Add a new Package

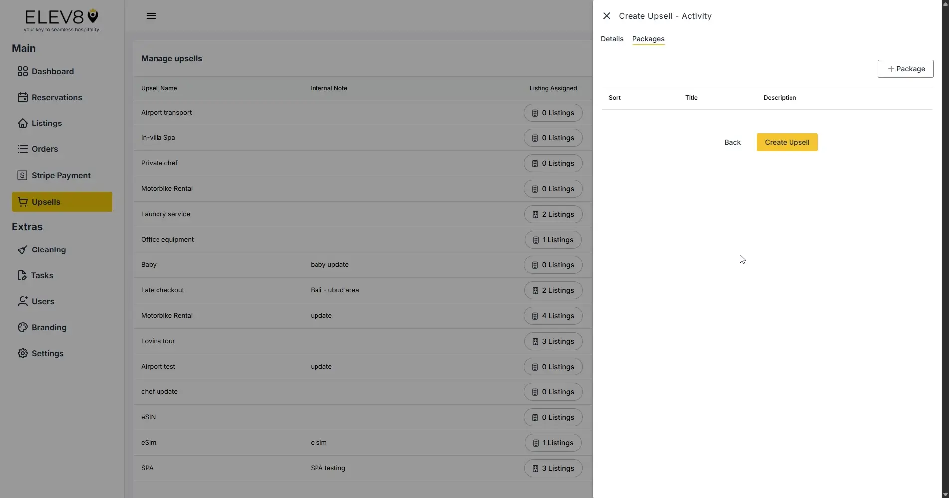click(905, 69)
